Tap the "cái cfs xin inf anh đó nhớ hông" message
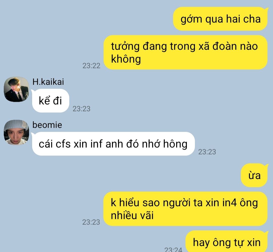Screen dimensions: 273x252 pyautogui.click(x=113, y=144)
